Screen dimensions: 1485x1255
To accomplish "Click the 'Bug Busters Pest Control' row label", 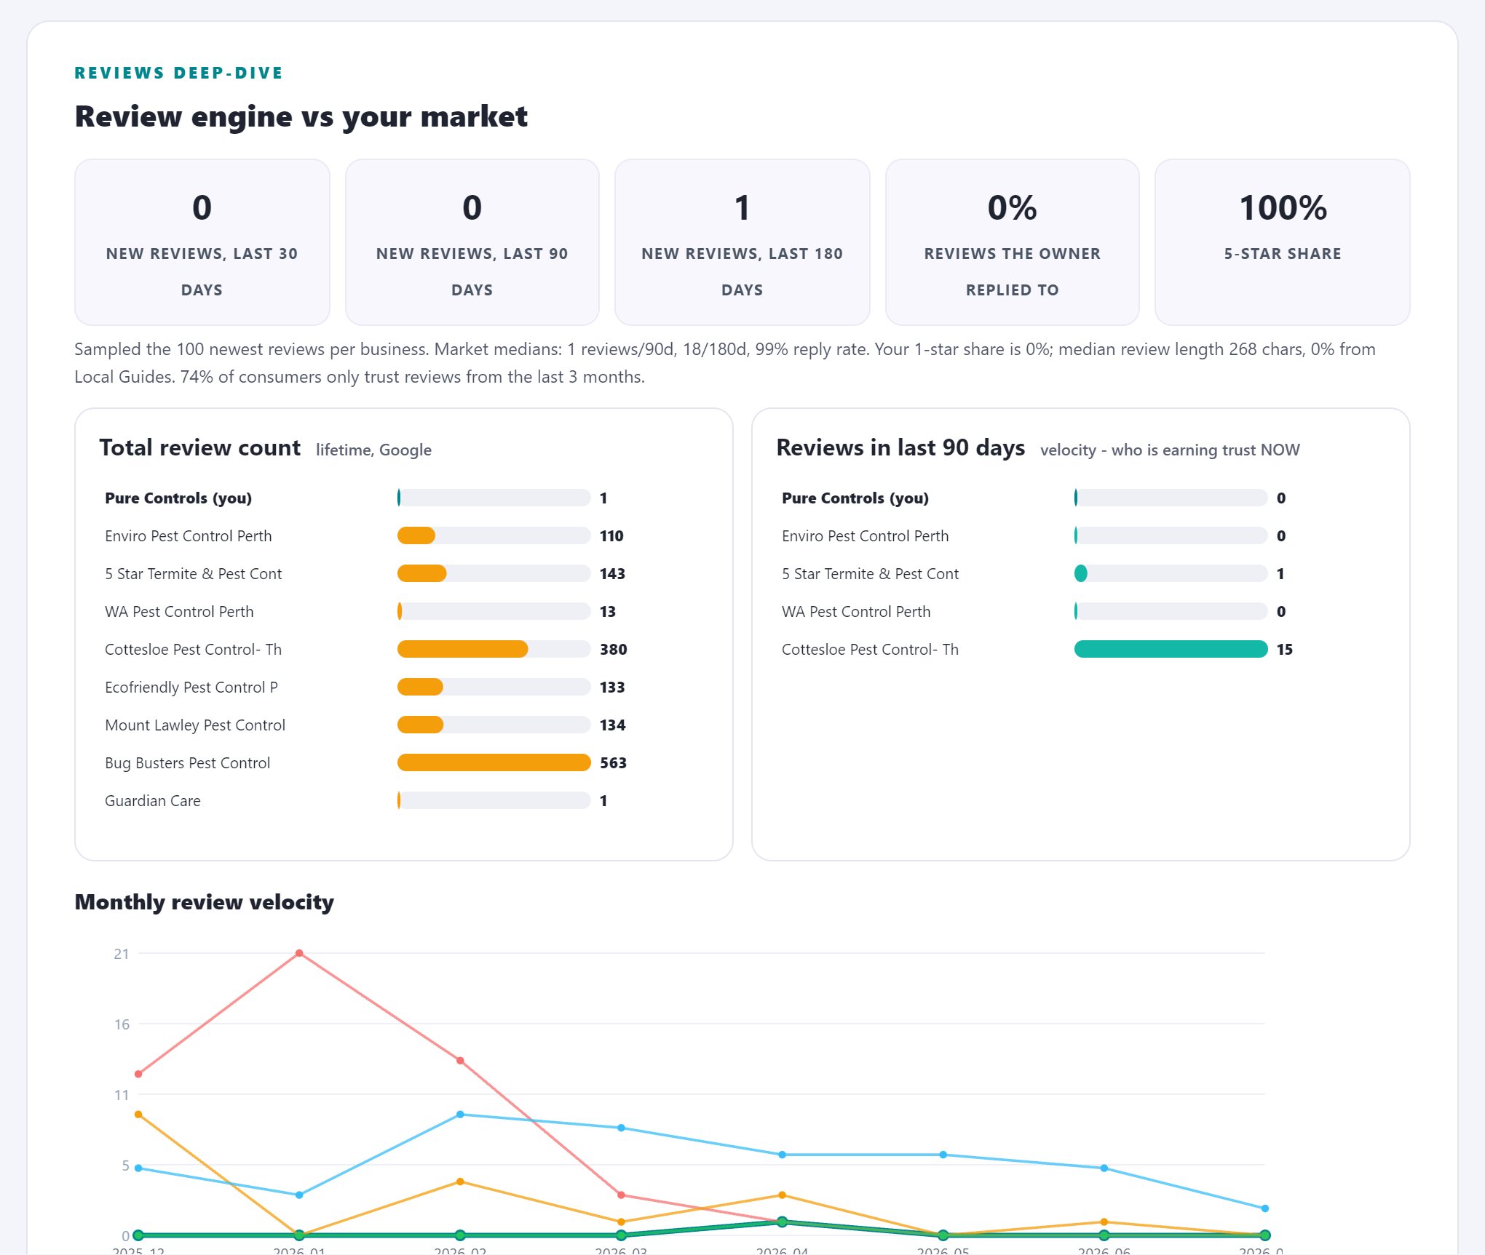I will click(187, 763).
